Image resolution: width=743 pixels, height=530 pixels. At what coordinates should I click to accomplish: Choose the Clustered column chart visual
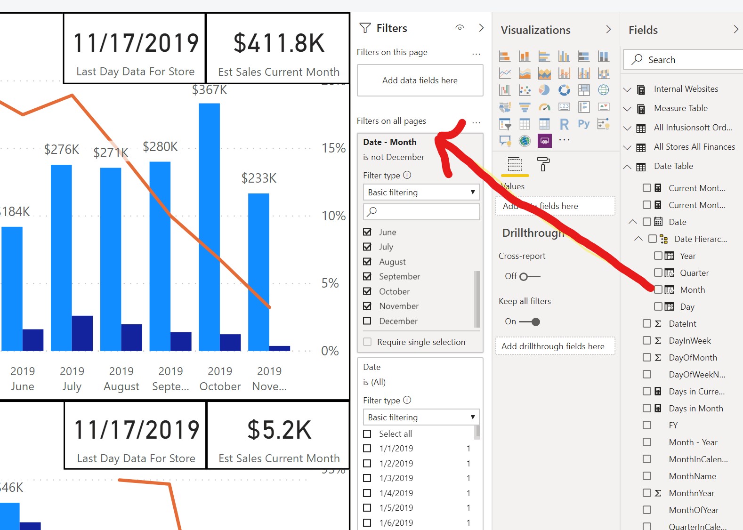[564, 56]
